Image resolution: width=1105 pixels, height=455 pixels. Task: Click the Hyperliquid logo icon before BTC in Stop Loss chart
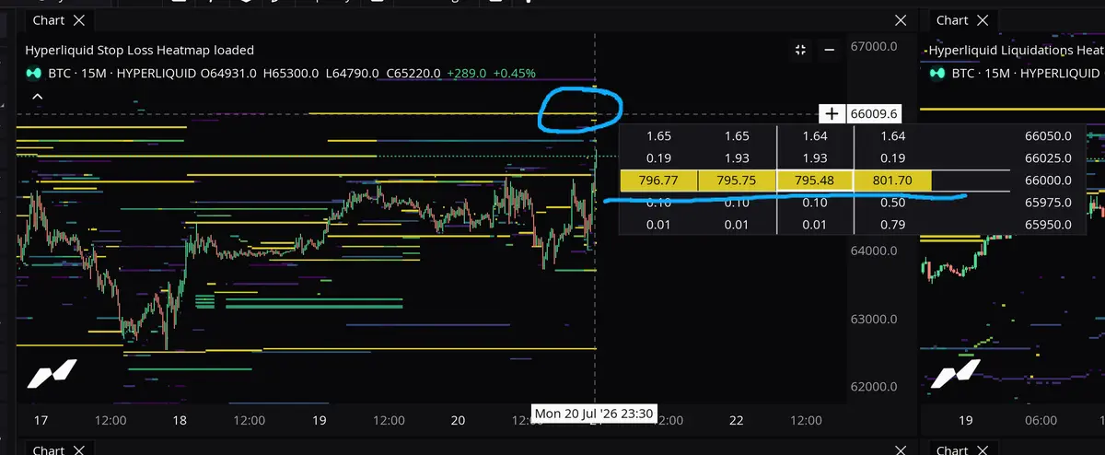click(32, 73)
